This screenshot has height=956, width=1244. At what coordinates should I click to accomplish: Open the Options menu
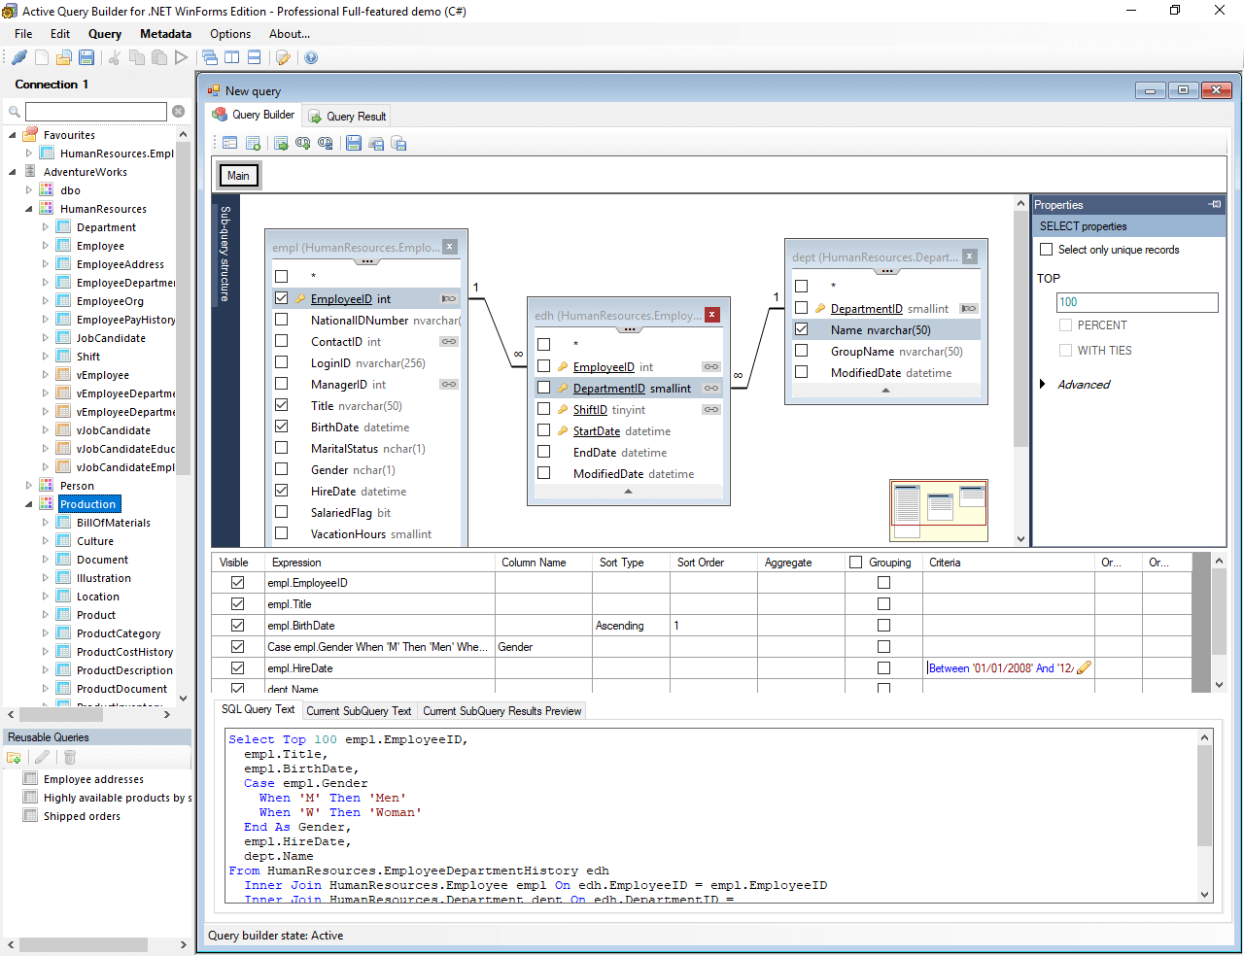click(x=230, y=34)
